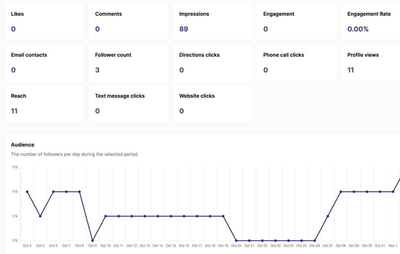
Task: Select the Oct 27 chart data point
Action: pos(328,216)
